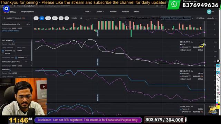221x124 pixels.
Task: Click the WhatsApp contact icon
Action: [x=174, y=4]
